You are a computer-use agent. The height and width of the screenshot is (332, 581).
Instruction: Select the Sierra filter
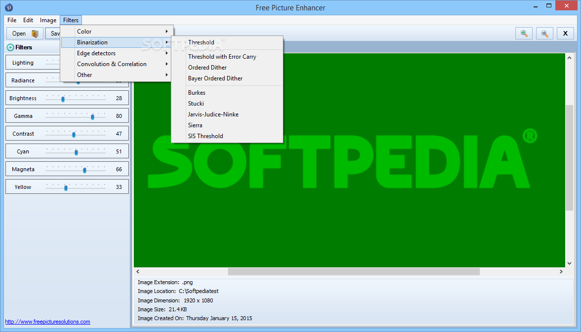pos(227,125)
